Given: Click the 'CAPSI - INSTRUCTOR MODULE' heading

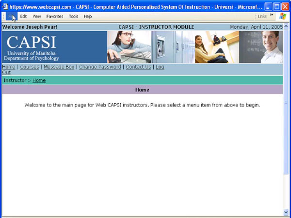Looking at the screenshot, I should 156,27.
